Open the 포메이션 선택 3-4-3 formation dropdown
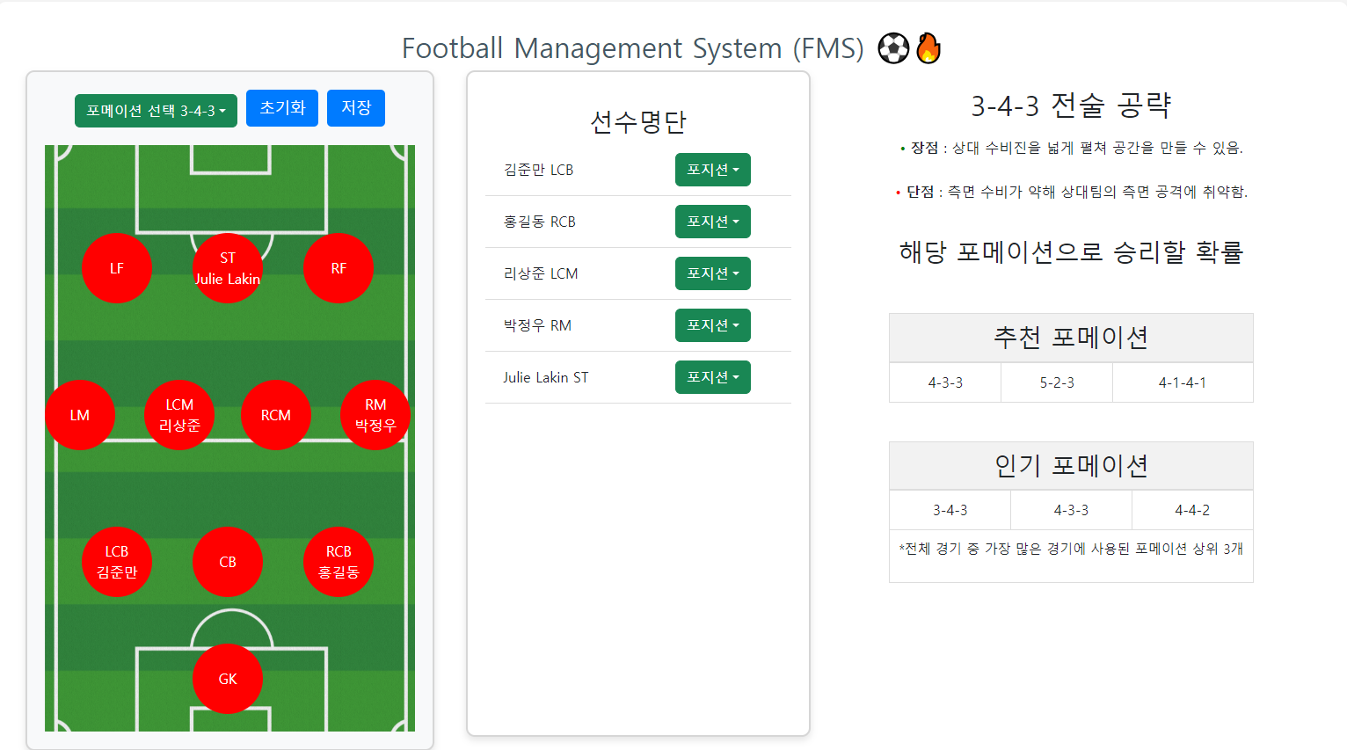This screenshot has width=1347, height=750. tap(156, 110)
